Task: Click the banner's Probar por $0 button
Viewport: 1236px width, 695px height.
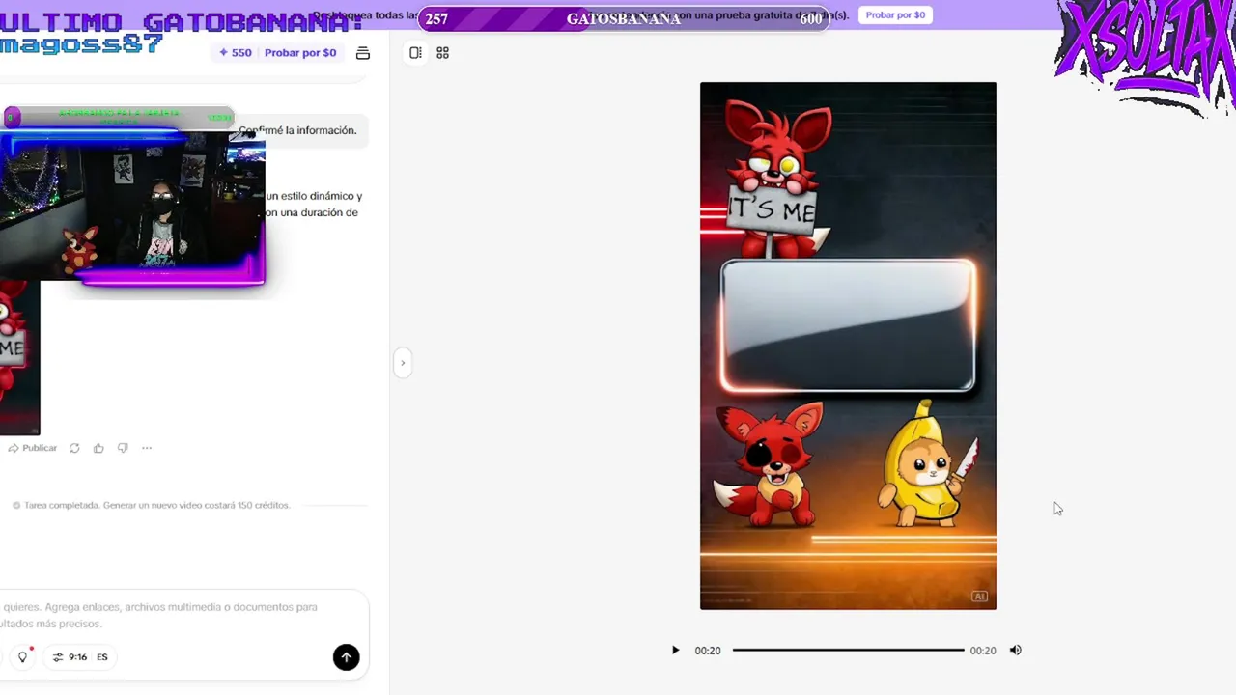Action: 895,14
